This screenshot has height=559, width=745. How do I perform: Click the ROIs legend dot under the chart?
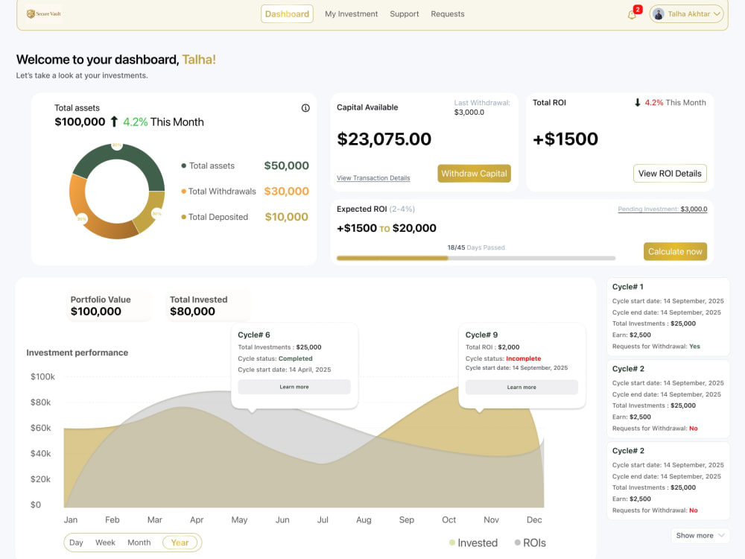(x=518, y=543)
